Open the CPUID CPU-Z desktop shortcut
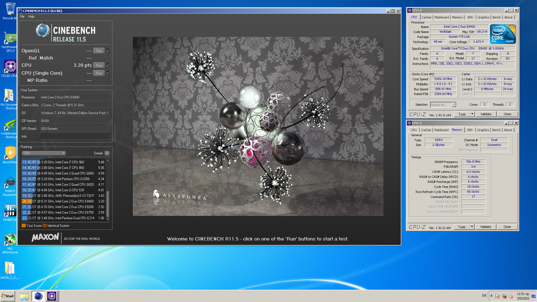Viewport: 537px width, 302px height. tap(10, 69)
